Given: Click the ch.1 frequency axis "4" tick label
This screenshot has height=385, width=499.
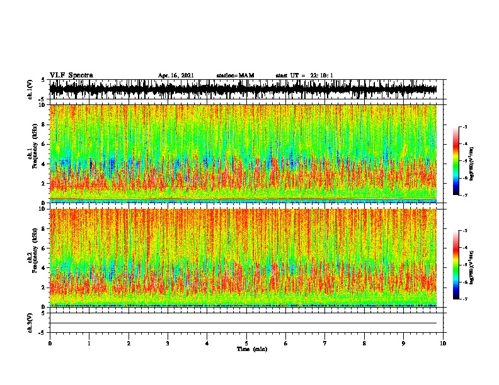Looking at the screenshot, I should coord(44,164).
